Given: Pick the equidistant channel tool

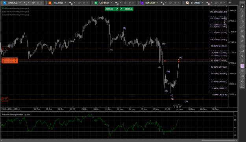Looking at the screenshot, I should (x=242, y=31).
